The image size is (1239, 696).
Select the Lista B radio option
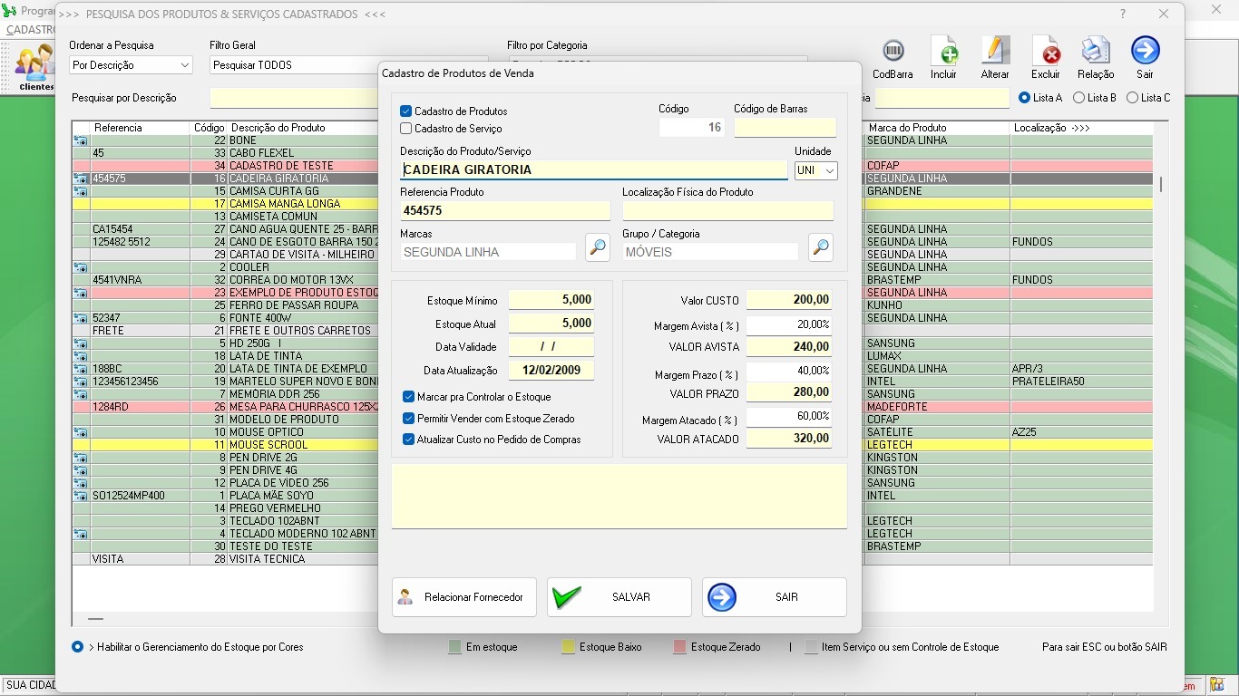[x=1079, y=98]
